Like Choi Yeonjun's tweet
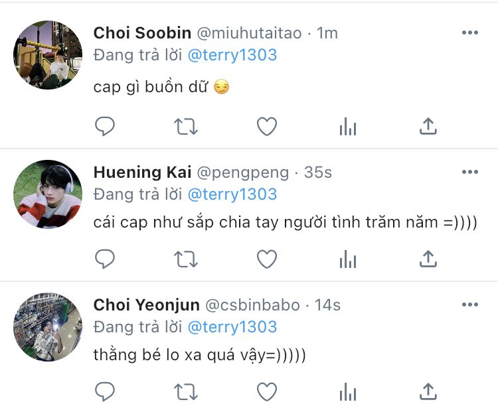The width and height of the screenshot is (498, 408). coord(267,390)
